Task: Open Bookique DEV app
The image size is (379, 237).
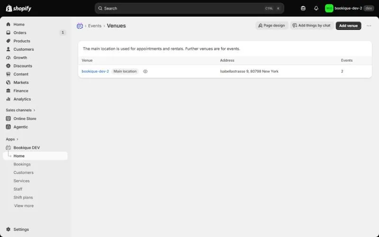Action: click(x=35, y=148)
